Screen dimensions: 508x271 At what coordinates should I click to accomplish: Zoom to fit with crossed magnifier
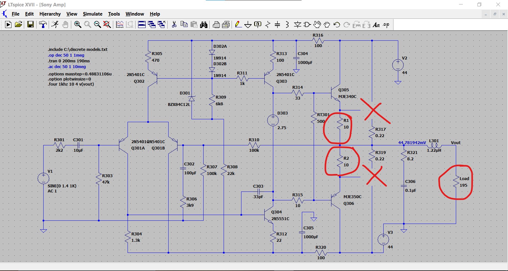(107, 24)
